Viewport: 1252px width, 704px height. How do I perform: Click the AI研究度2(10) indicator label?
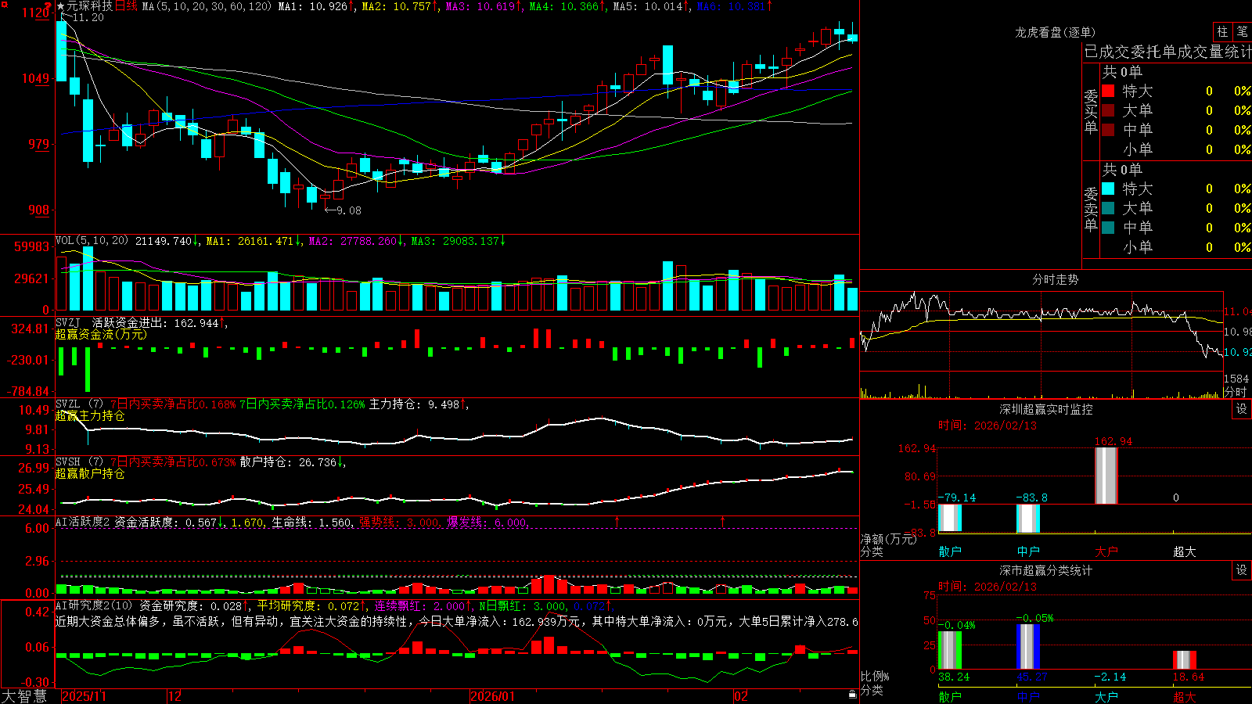pyautogui.click(x=95, y=605)
